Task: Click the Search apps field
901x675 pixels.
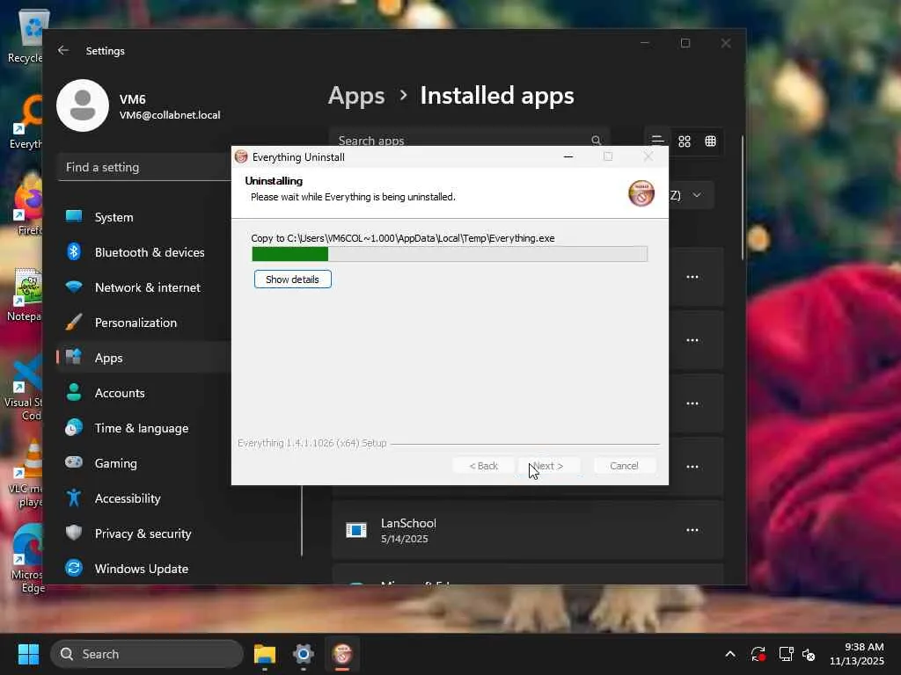Action: [469, 140]
